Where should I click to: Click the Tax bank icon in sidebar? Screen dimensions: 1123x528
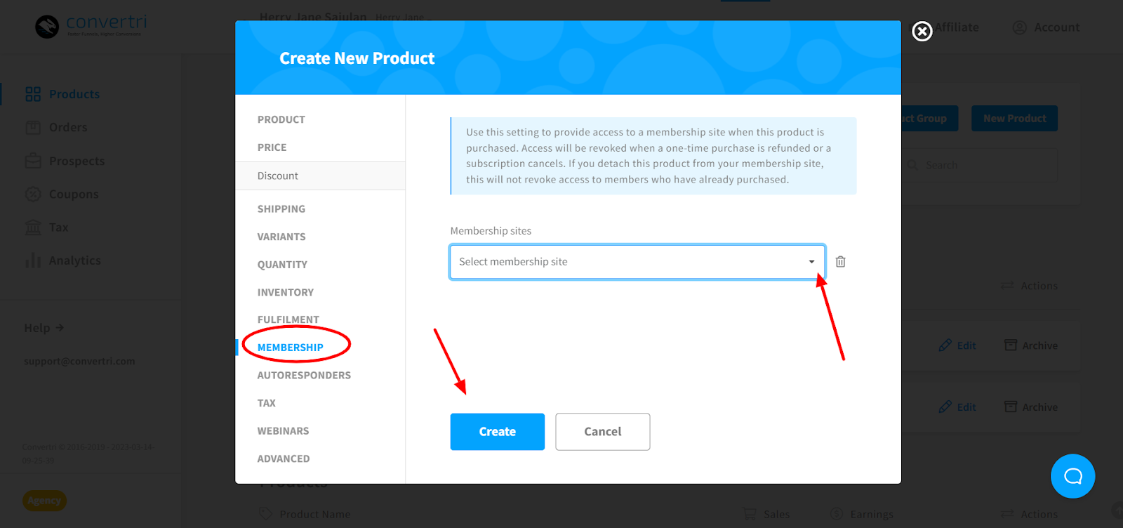pyautogui.click(x=33, y=227)
